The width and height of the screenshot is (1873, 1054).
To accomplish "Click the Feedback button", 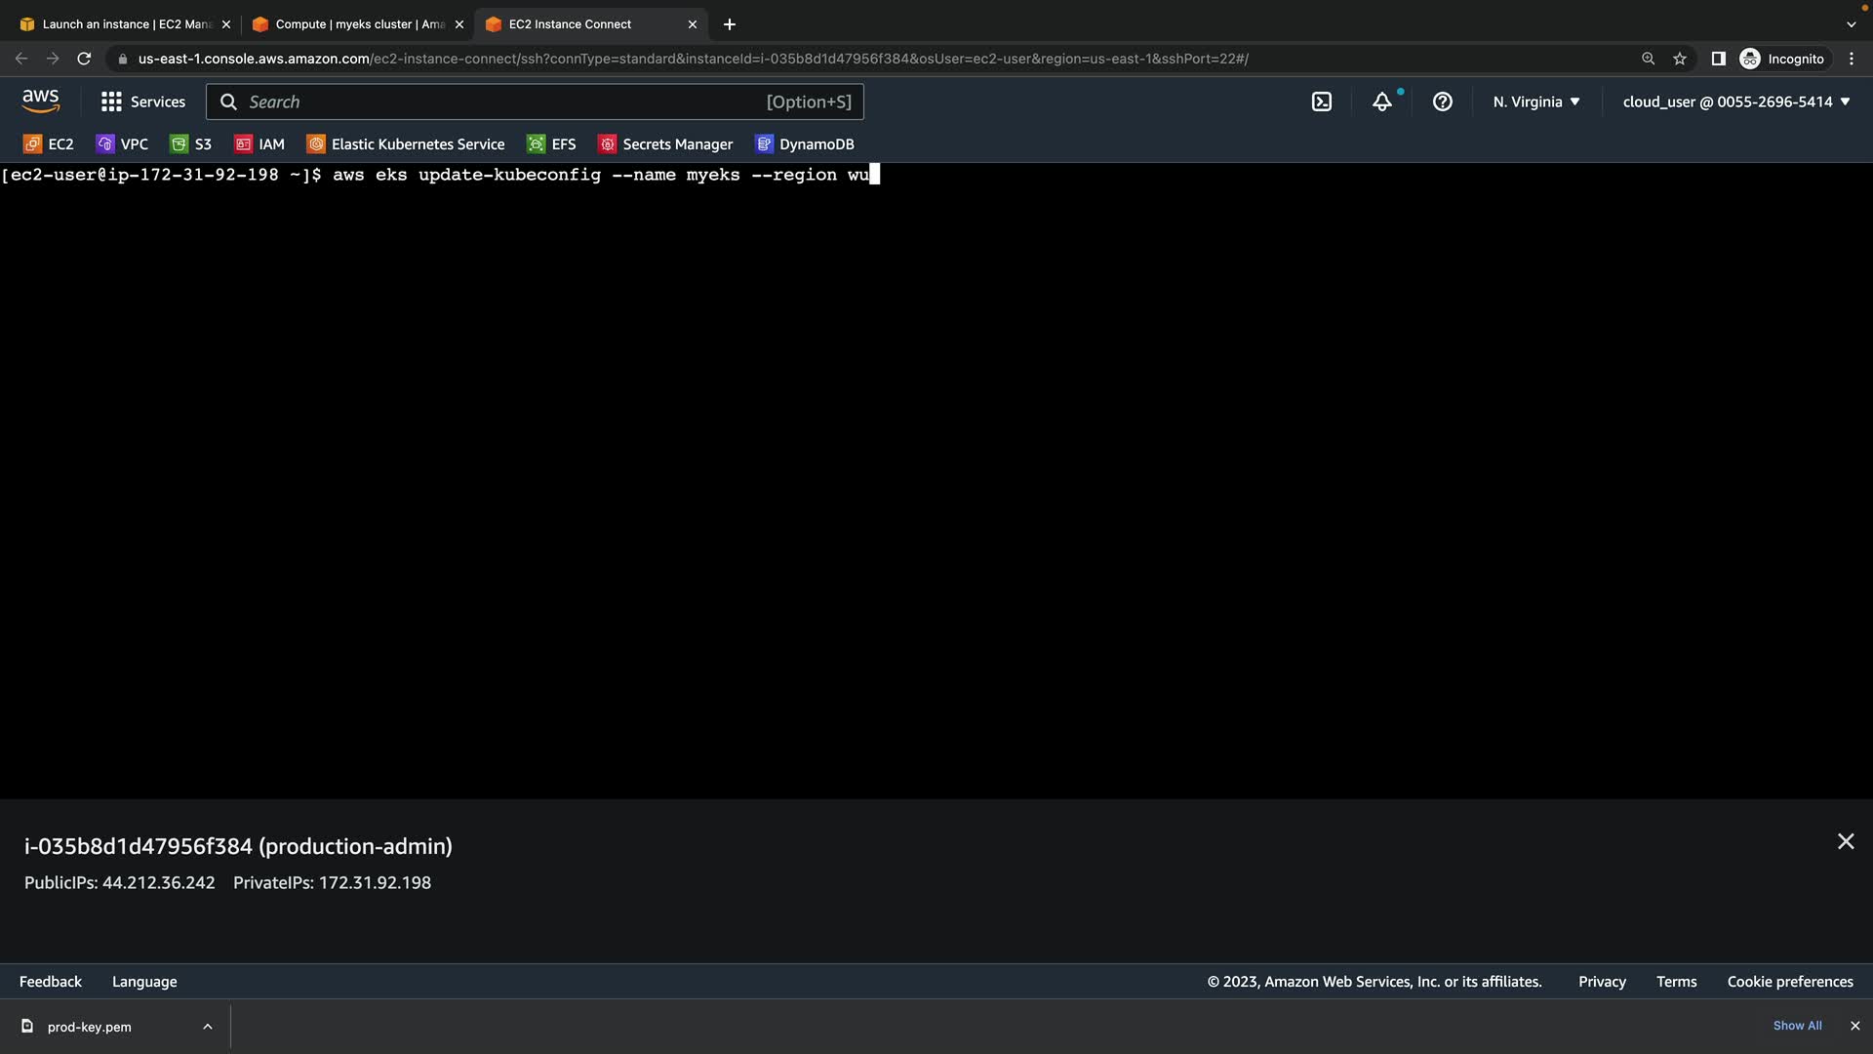I will (51, 982).
